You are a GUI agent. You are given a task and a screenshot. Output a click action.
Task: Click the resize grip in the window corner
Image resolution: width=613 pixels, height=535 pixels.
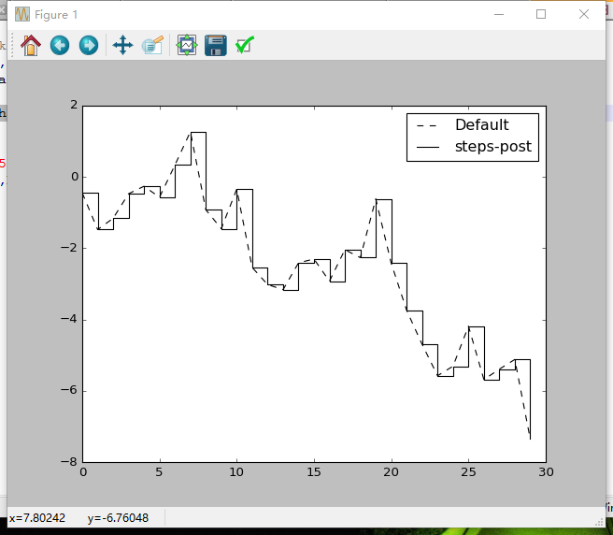coord(600,522)
